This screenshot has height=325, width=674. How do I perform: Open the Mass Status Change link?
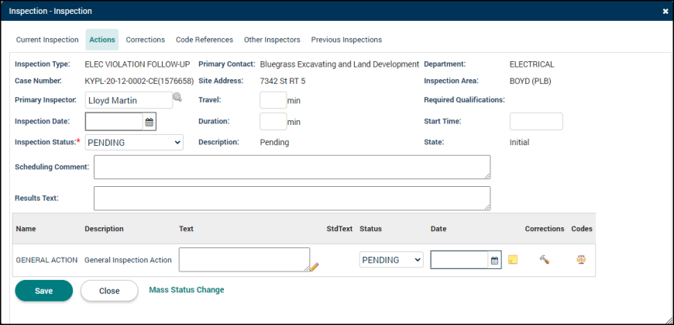(187, 289)
